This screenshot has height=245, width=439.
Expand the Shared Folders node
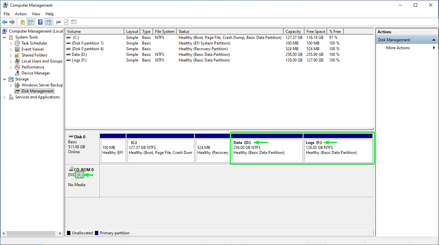click(x=11, y=55)
